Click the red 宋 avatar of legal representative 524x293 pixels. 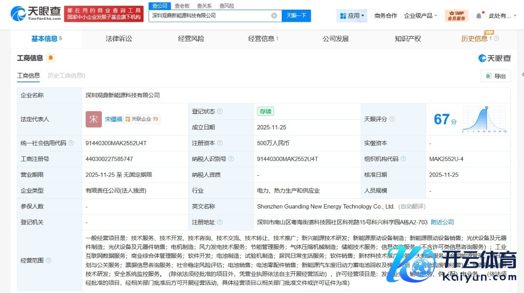coord(94,119)
